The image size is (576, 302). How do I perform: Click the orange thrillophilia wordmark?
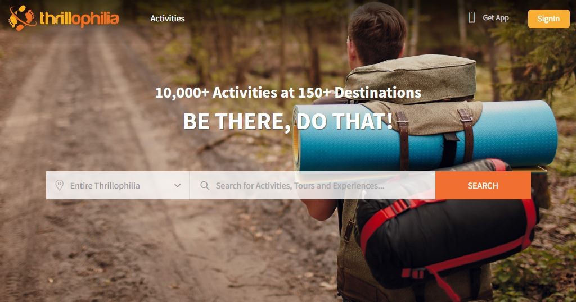pyautogui.click(x=79, y=19)
